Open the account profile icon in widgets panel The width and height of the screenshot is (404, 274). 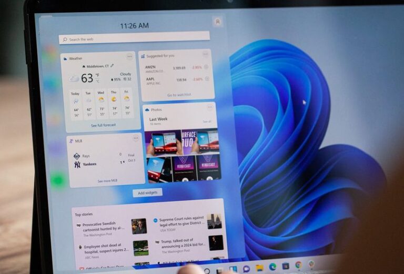(x=217, y=22)
